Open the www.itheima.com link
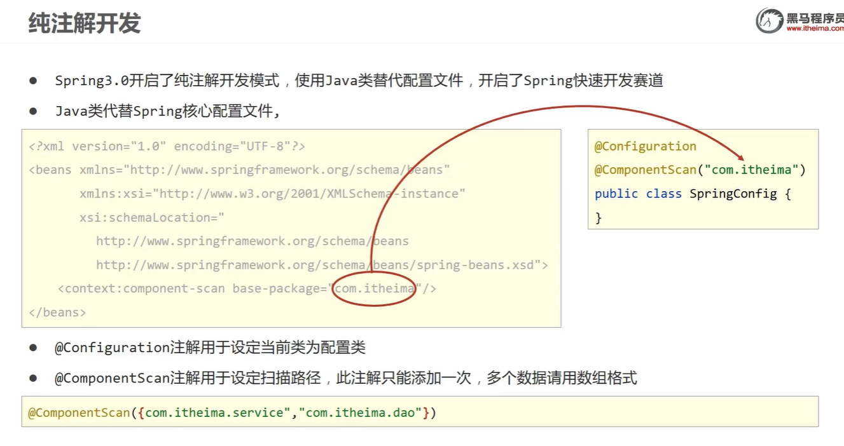The height and width of the screenshot is (446, 844). click(815, 29)
